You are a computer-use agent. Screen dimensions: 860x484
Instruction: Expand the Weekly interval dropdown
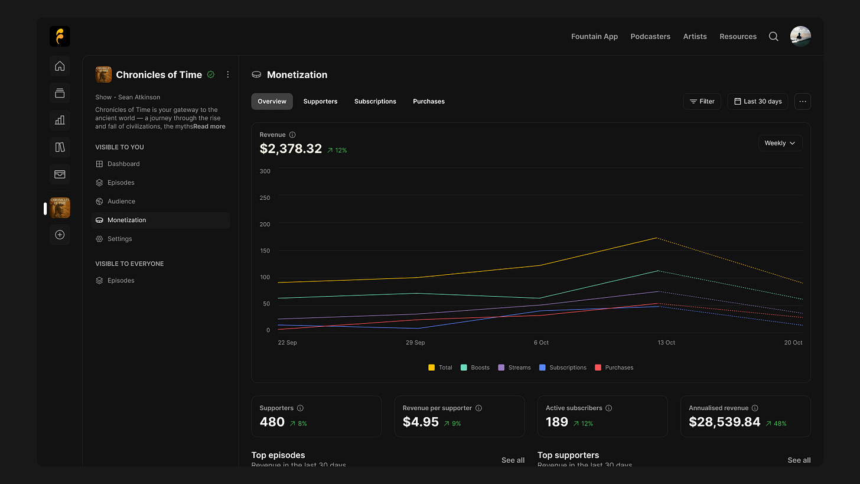click(x=780, y=143)
